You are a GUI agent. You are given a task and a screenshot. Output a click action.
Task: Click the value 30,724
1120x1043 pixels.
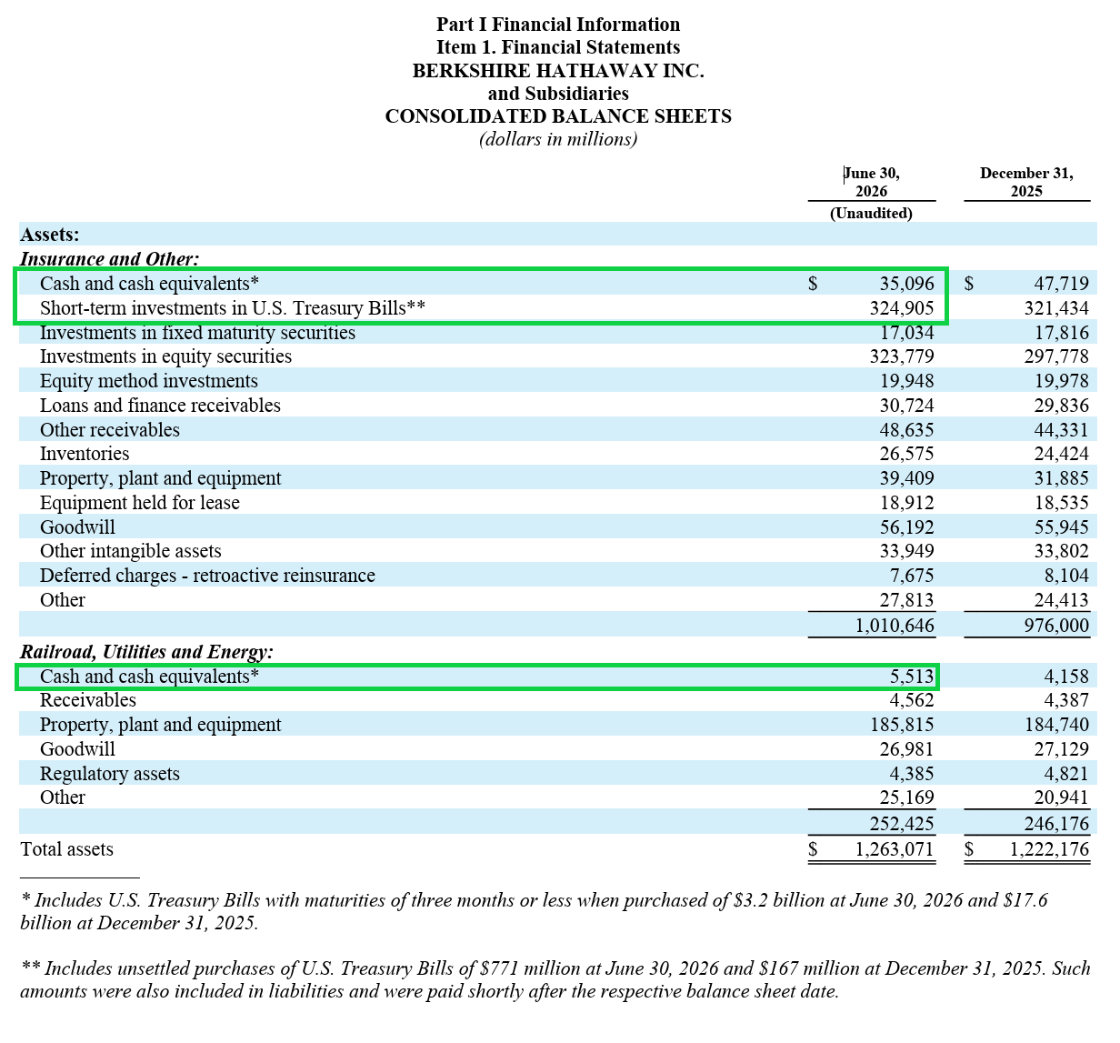[906, 406]
